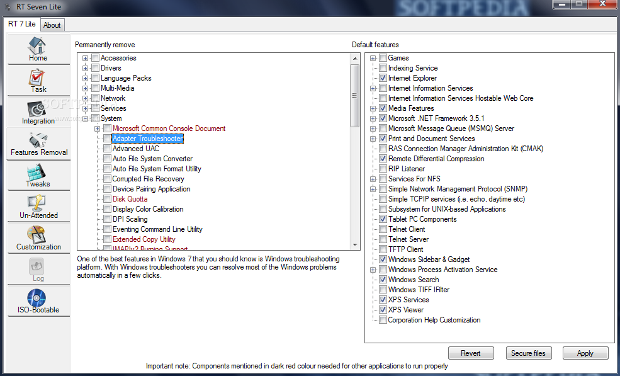Expand Microsoft Common Console Document node
Image resolution: width=620 pixels, height=376 pixels.
[97, 128]
